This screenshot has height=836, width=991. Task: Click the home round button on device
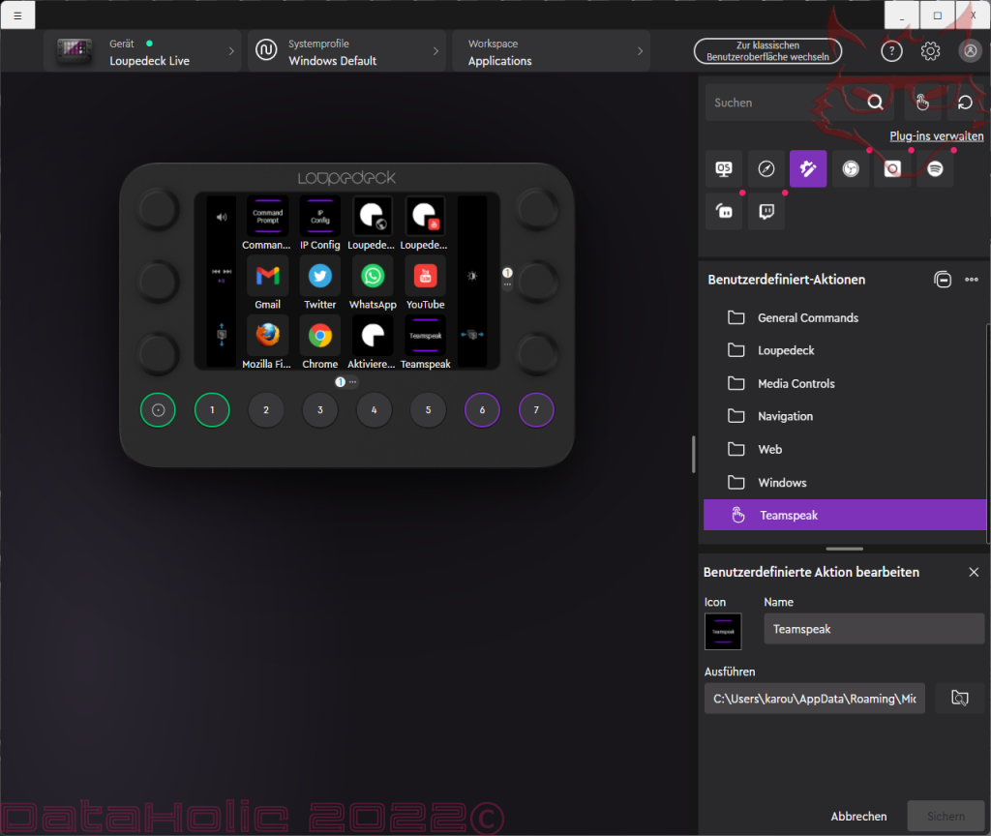tap(158, 410)
